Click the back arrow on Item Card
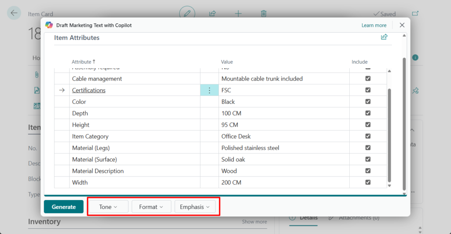451x234 pixels. [x=14, y=13]
